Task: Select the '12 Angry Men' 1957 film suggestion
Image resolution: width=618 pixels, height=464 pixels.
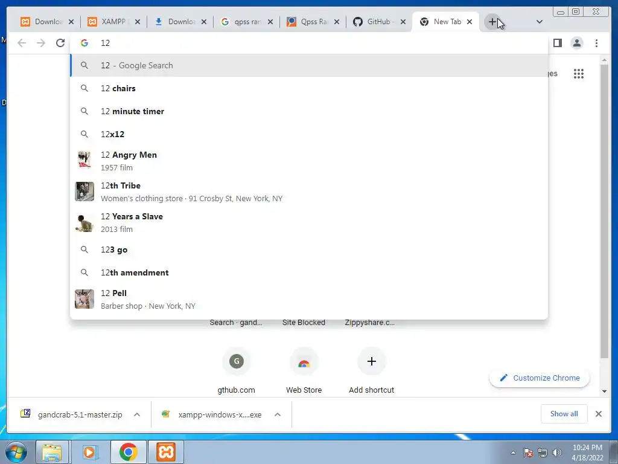Action: [x=309, y=161]
